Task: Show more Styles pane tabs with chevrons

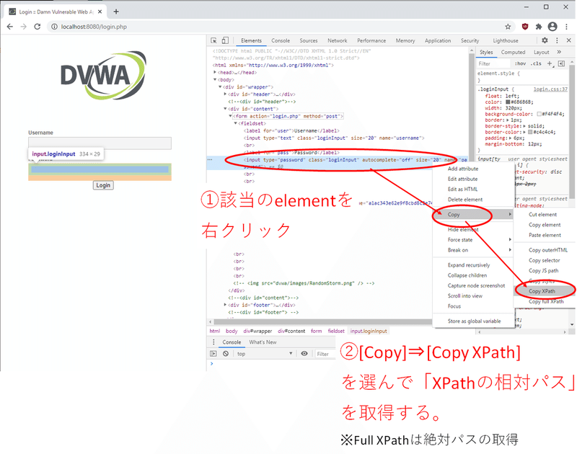Action: point(560,52)
